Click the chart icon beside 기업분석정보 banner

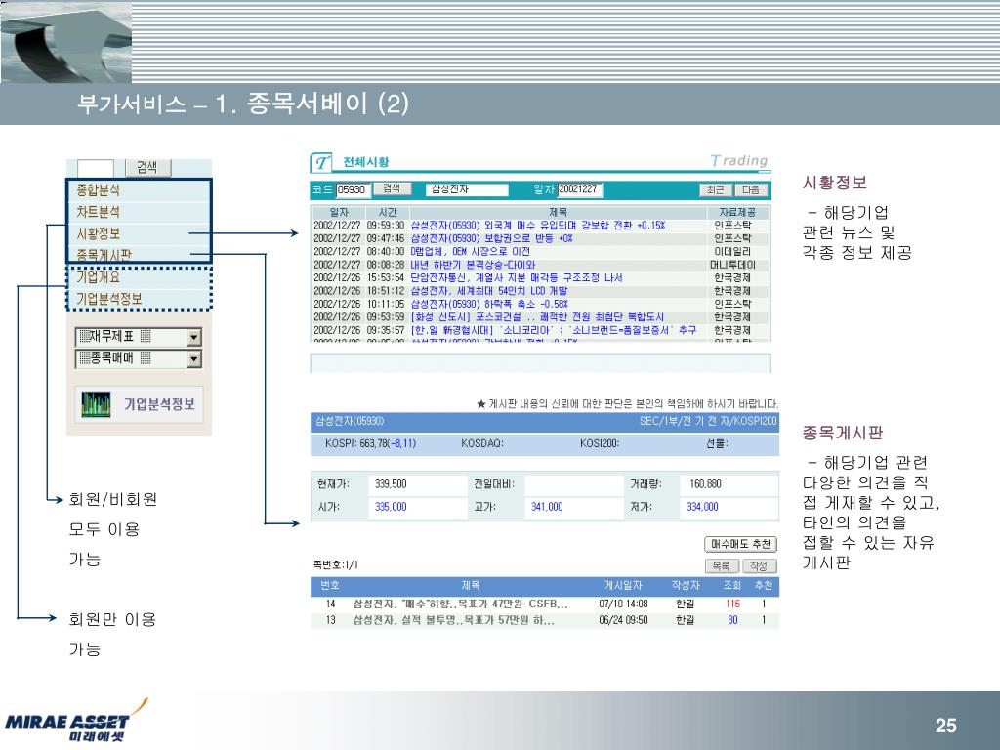pyautogui.click(x=97, y=404)
